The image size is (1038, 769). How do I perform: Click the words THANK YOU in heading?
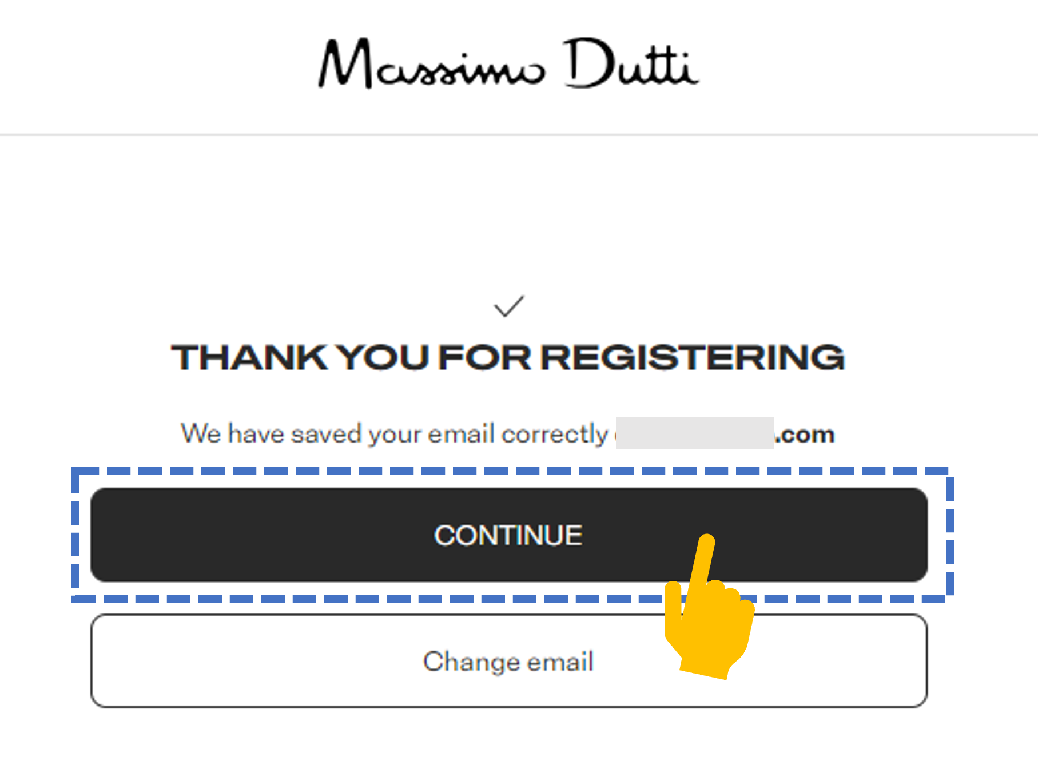[x=300, y=357]
